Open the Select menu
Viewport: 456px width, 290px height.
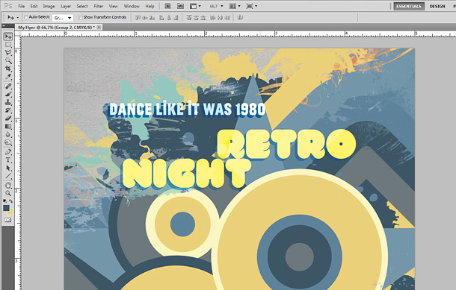tap(82, 6)
